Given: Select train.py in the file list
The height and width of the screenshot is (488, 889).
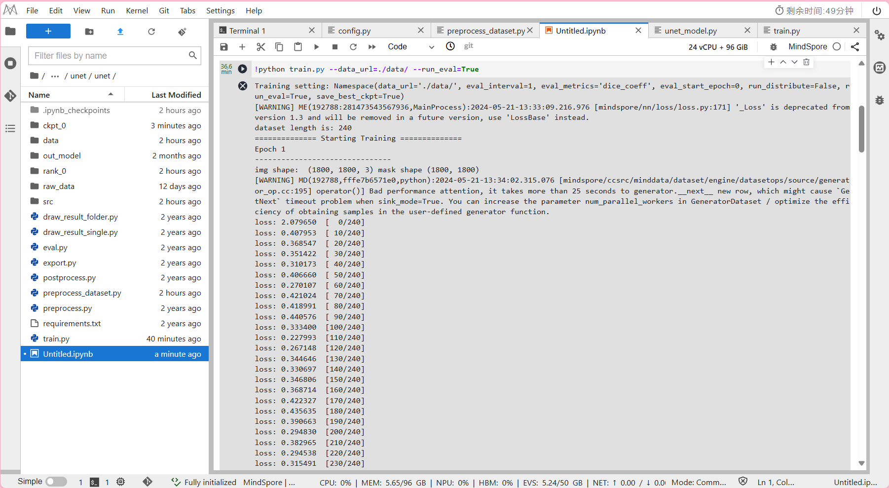Looking at the screenshot, I should coord(114,338).
